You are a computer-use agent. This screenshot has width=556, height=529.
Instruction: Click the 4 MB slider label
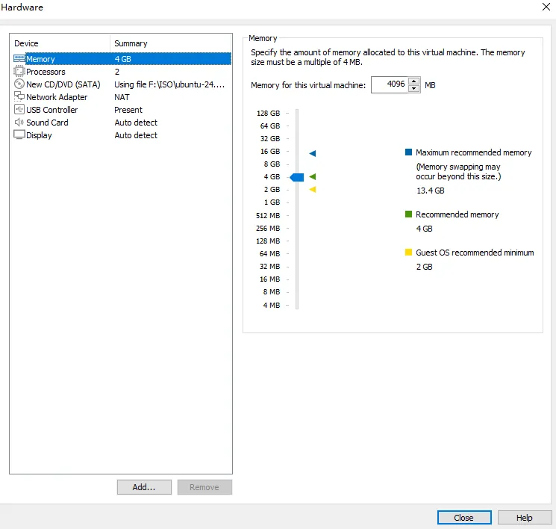coord(271,306)
